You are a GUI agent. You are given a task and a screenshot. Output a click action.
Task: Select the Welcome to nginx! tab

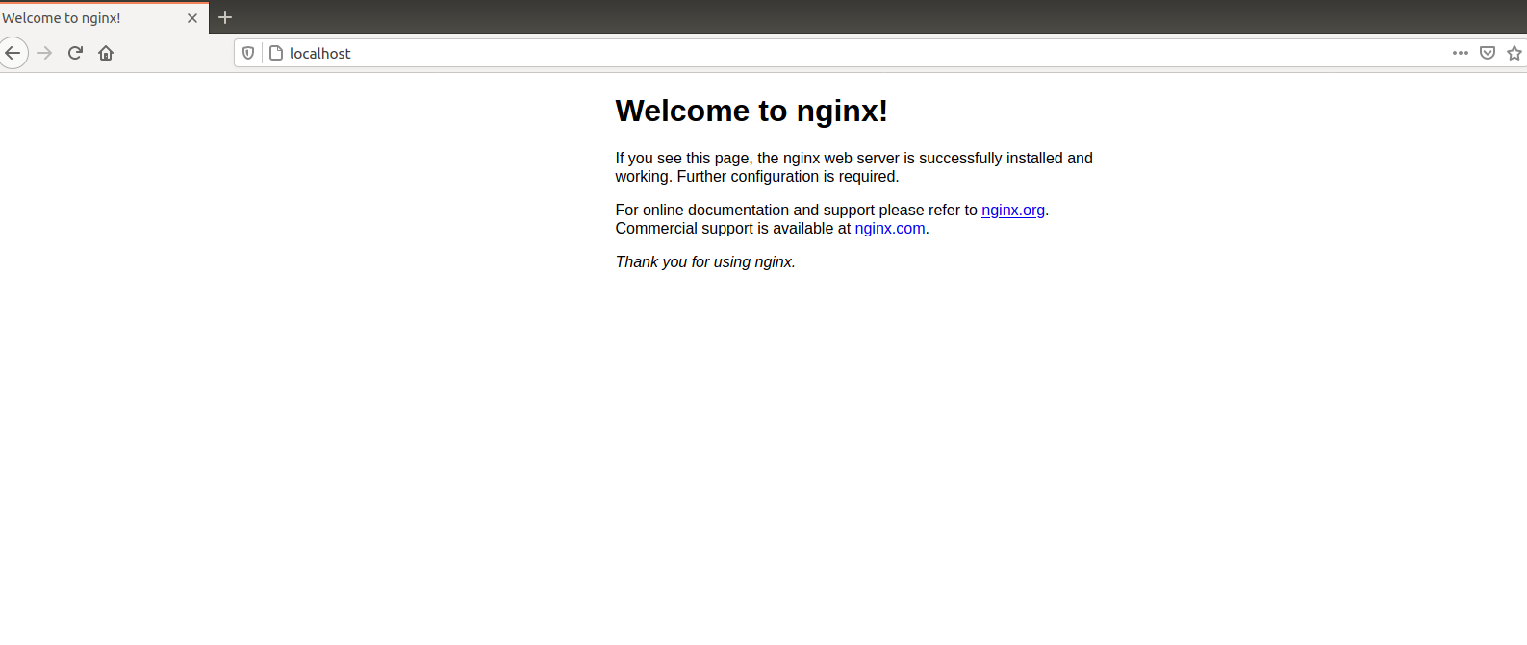[x=104, y=18]
